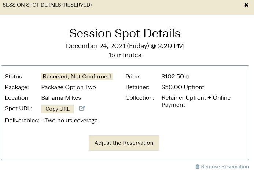Click the Two hours coverage deliverable

point(71,121)
